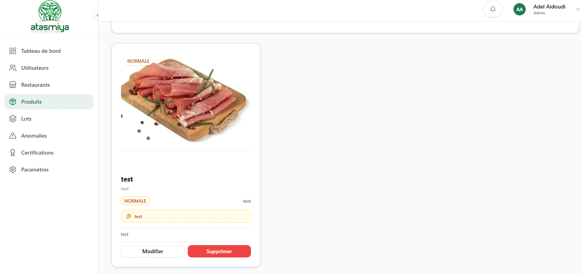Click the Utilisateurs people icon
The image size is (582, 274).
[13, 68]
